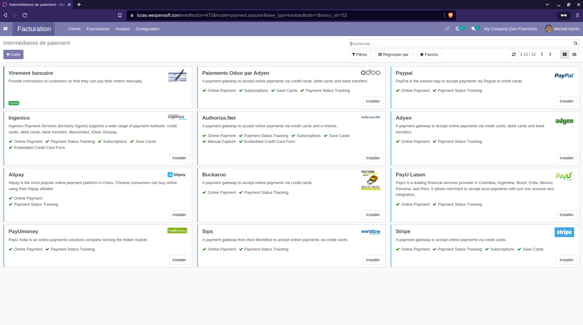Screen dimensions: 583x325
Task: Open browser hamburger menu
Action: coord(577,15)
